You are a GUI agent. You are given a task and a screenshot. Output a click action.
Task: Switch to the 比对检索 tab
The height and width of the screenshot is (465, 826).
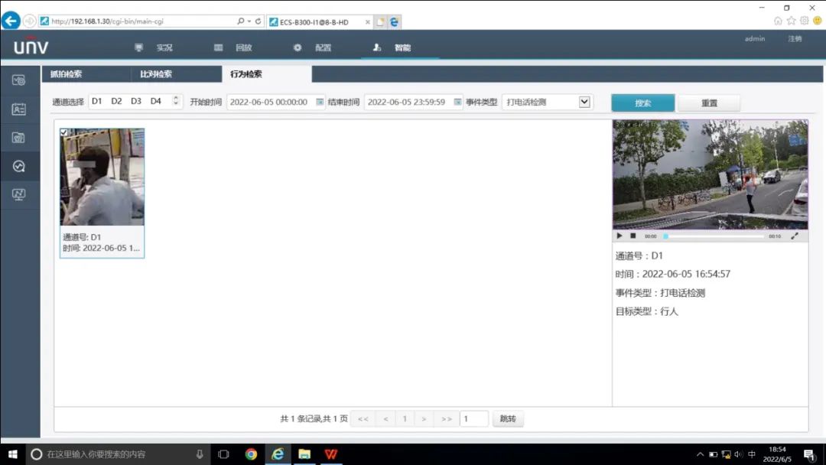click(156, 74)
